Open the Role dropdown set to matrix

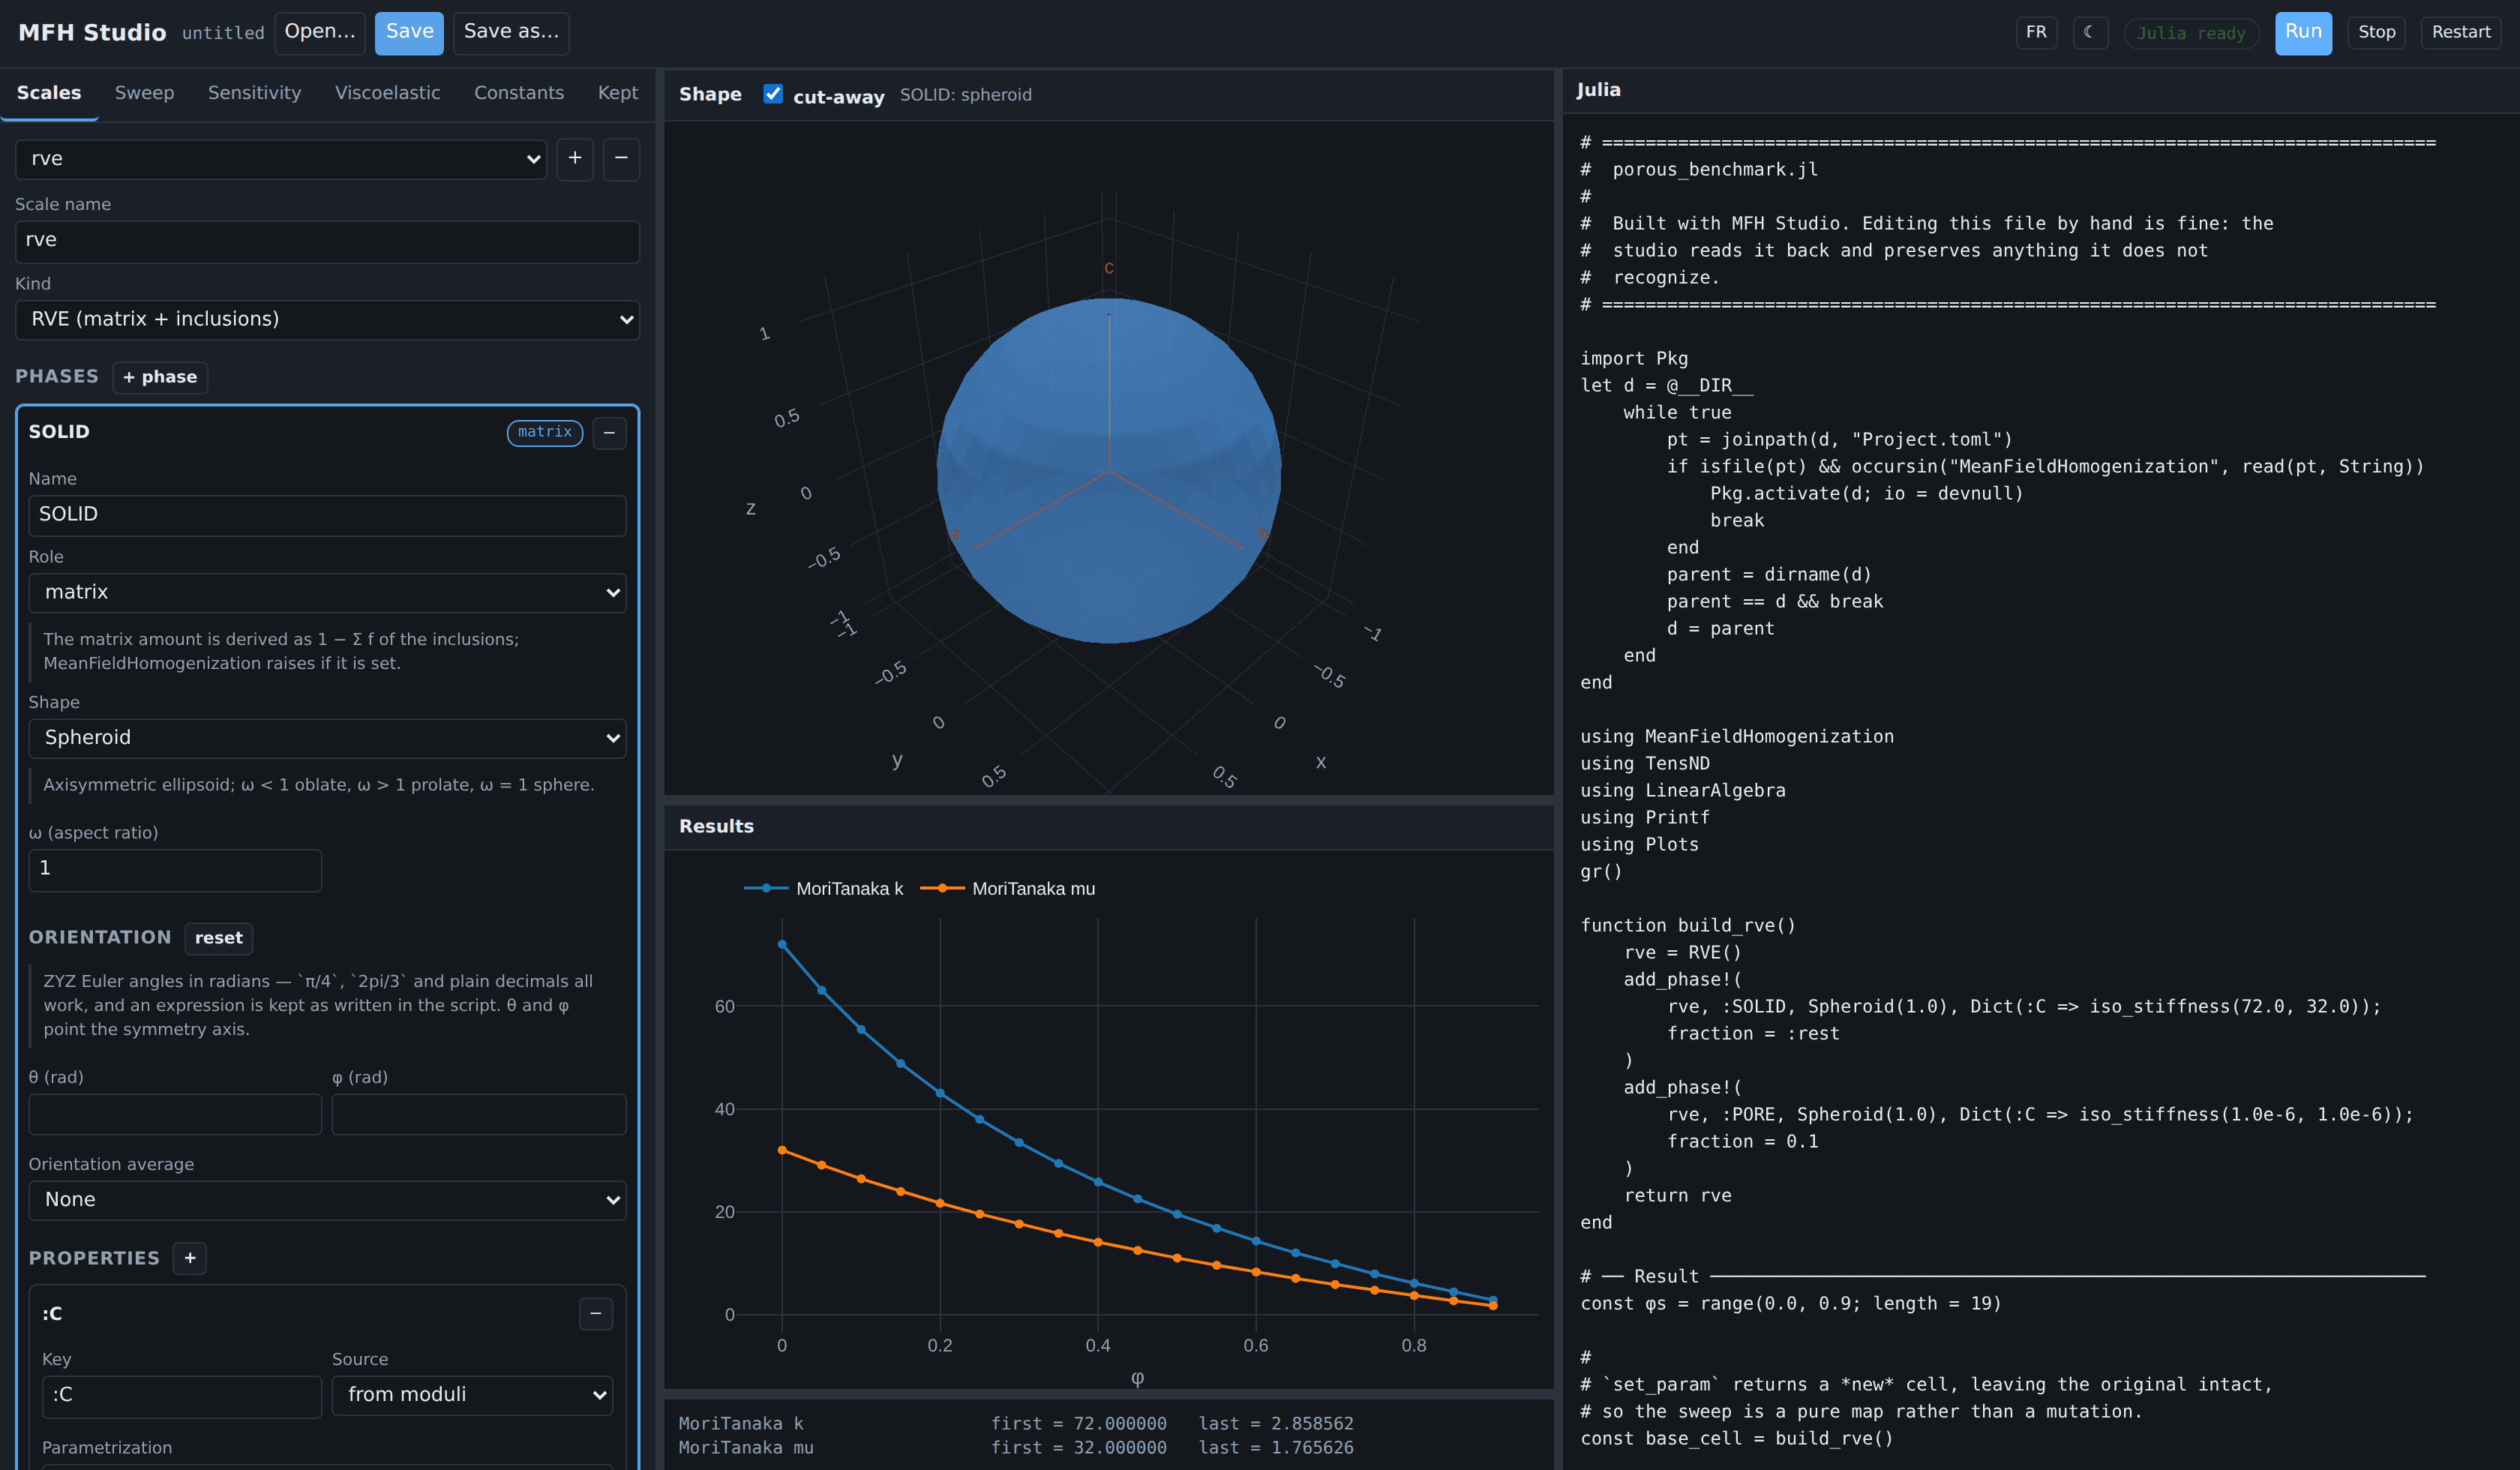point(327,593)
